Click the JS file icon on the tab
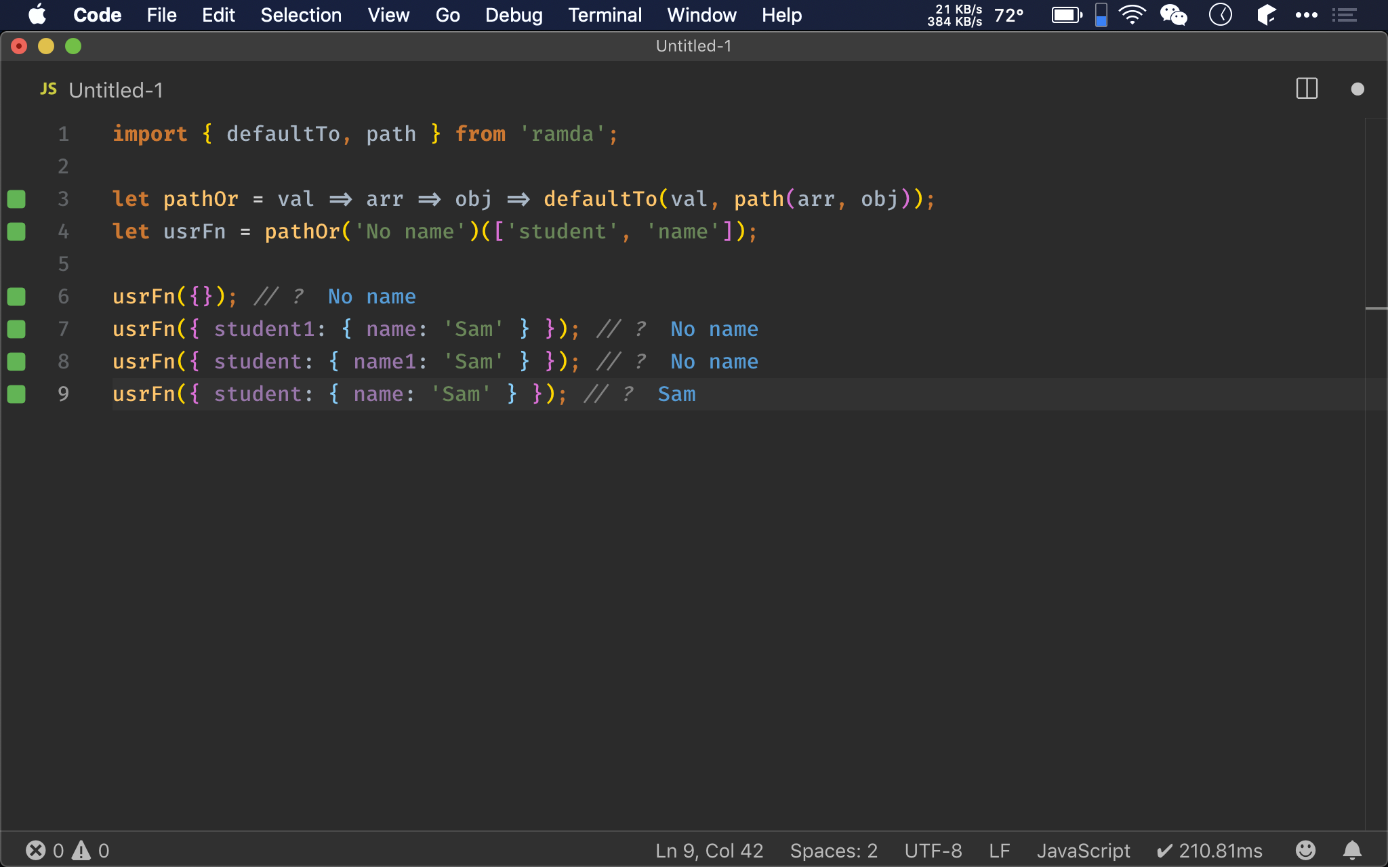Screen dimensions: 1388x867 [48, 89]
